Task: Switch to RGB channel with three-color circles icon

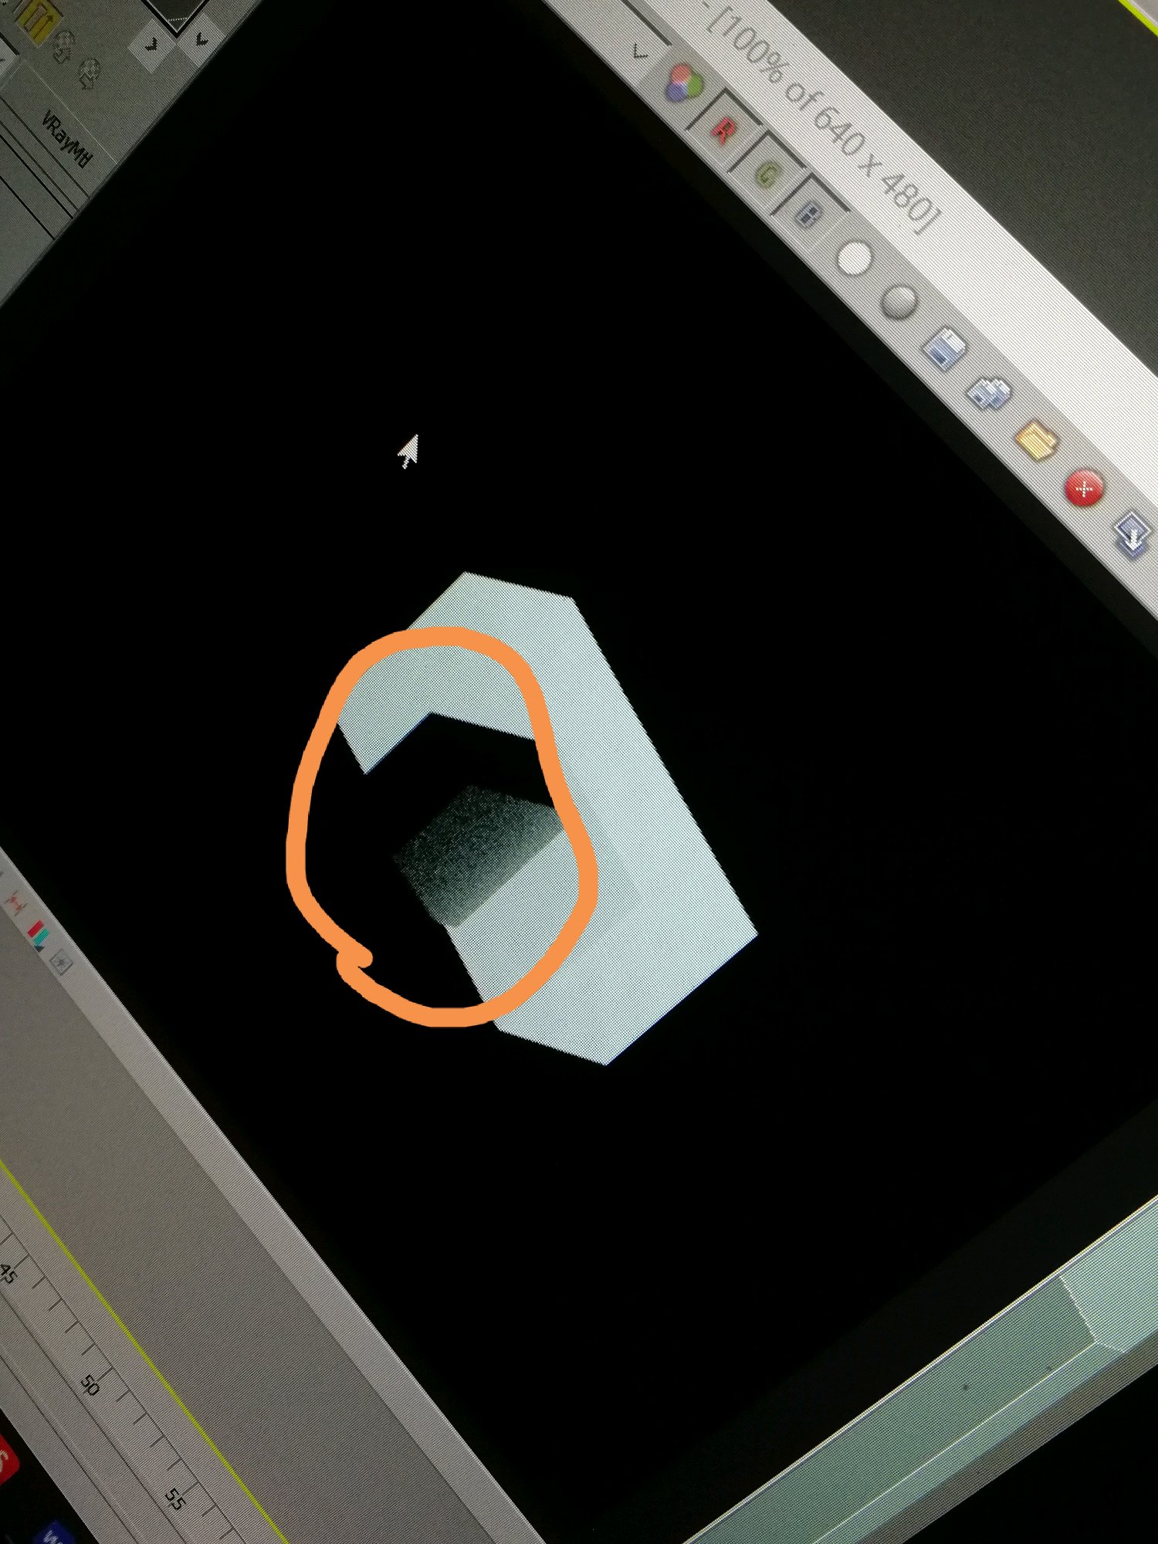Action: (683, 83)
